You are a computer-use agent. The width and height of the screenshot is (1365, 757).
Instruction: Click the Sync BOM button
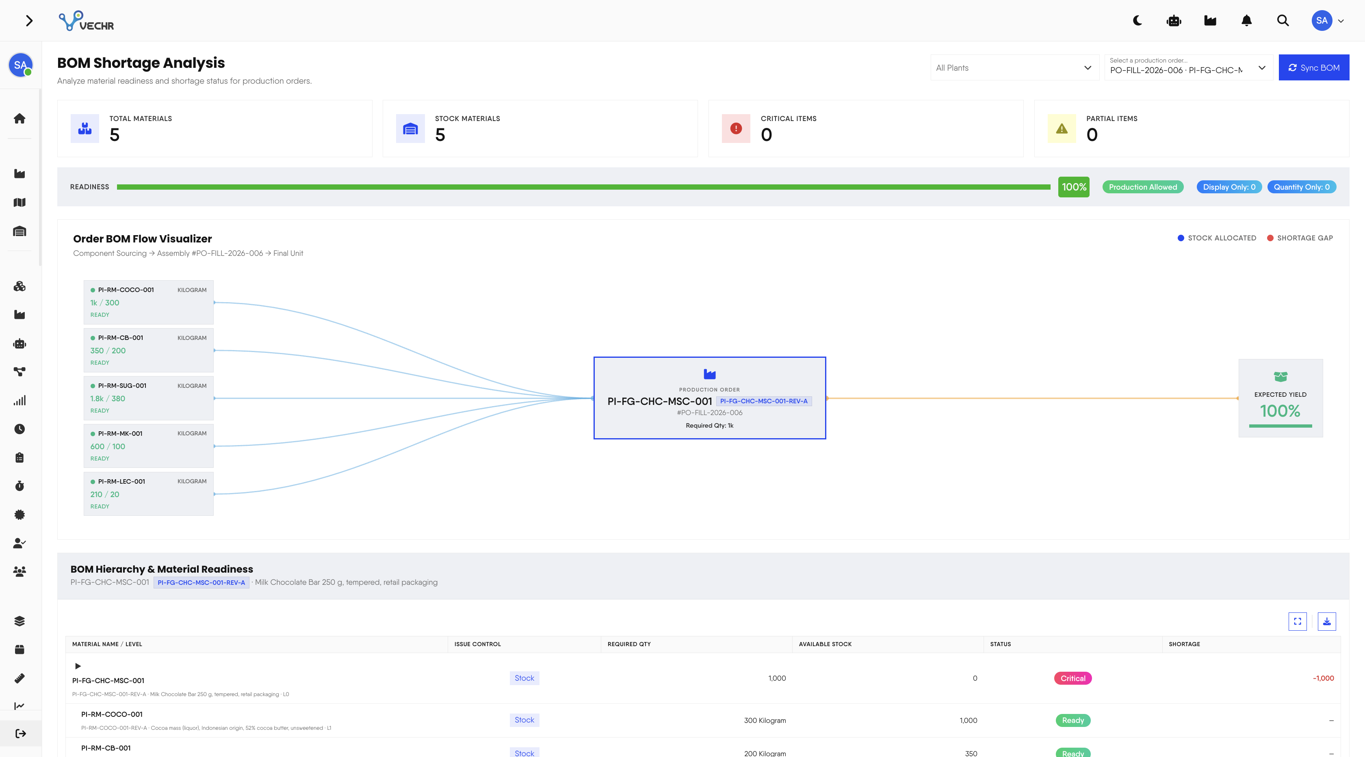pyautogui.click(x=1313, y=68)
